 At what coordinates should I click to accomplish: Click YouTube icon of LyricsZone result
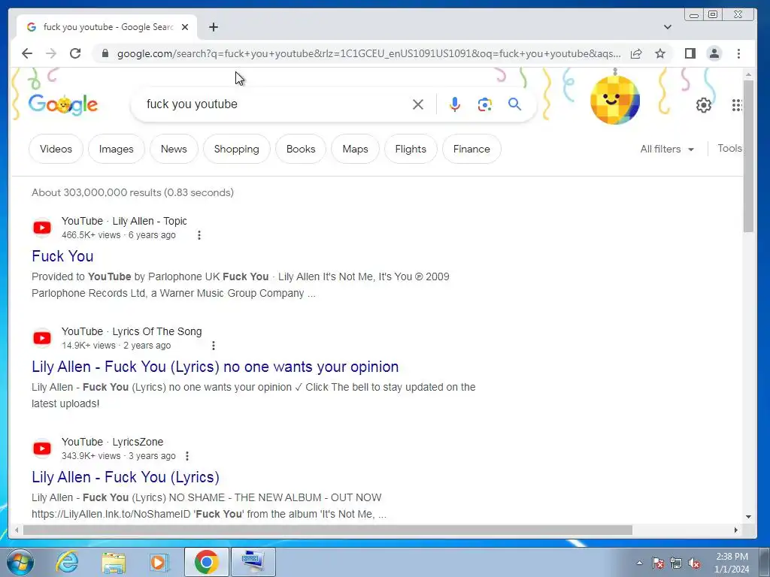pyautogui.click(x=42, y=449)
